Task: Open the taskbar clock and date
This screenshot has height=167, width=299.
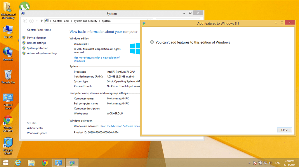Action: click(289, 163)
